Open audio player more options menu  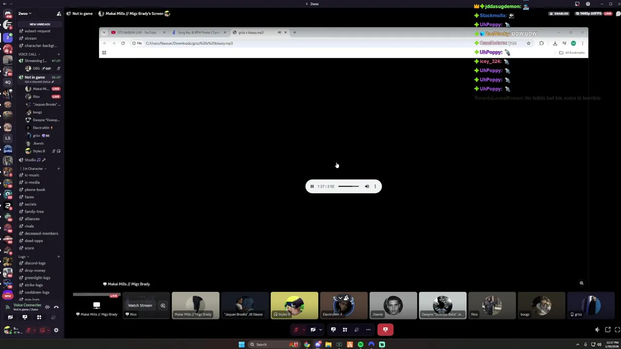[x=375, y=186]
